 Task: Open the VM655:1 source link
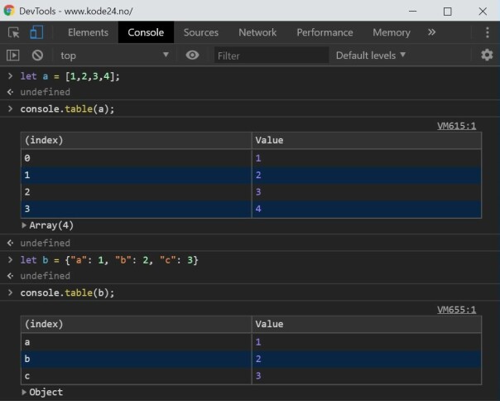tap(456, 310)
